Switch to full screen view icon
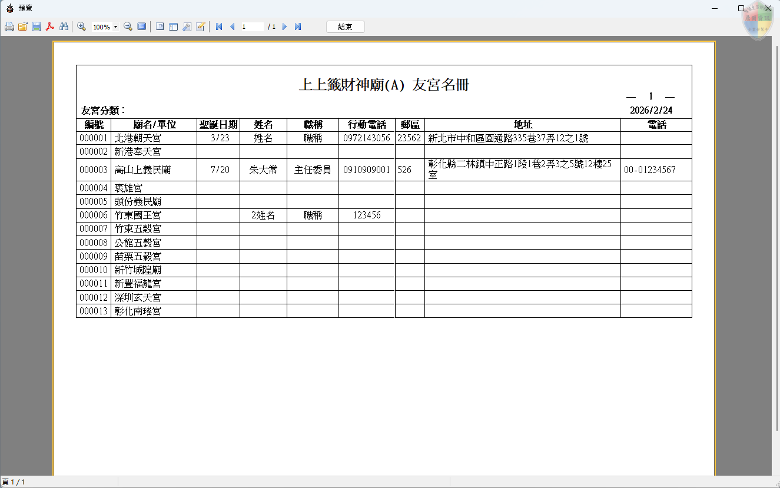Image resolution: width=780 pixels, height=488 pixels. click(141, 27)
